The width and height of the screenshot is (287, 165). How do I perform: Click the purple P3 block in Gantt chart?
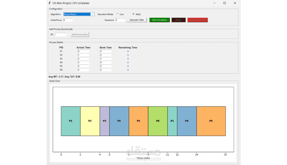[104, 121]
